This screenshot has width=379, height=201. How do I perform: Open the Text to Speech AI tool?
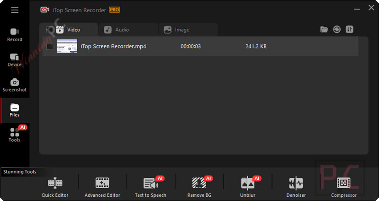151,187
